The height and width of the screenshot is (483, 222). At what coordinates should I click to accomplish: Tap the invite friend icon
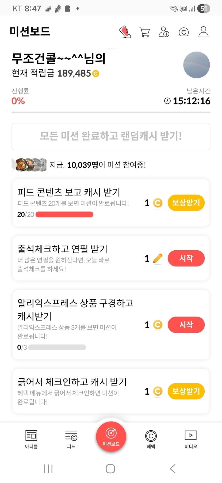pos(164,32)
